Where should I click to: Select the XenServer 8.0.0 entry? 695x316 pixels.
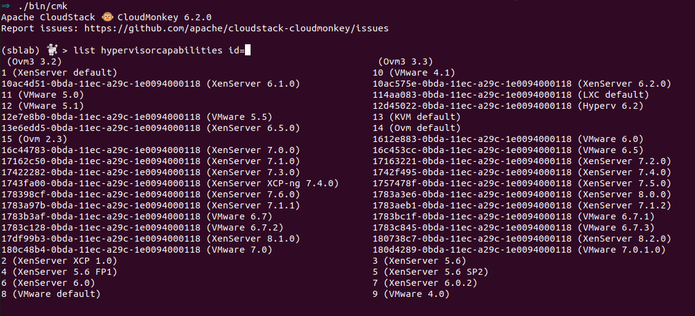522,194
